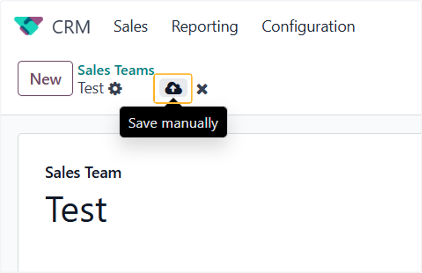Image resolution: width=422 pixels, height=273 pixels.
Task: Go back to Sales Teams breadcrumb
Action: (116, 70)
